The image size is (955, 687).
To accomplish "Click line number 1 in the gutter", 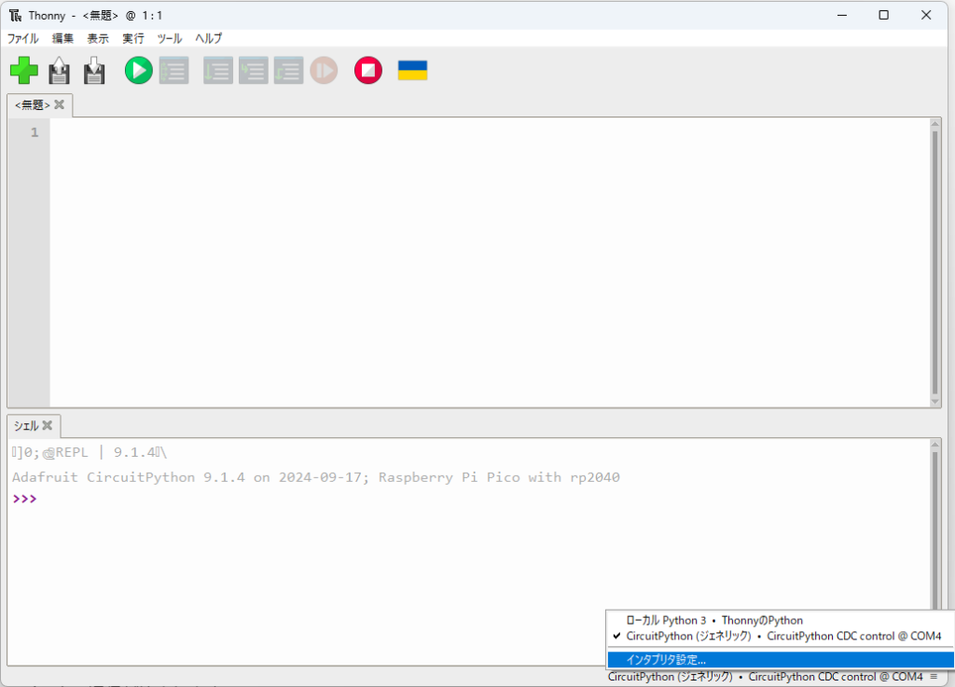I will tap(35, 132).
